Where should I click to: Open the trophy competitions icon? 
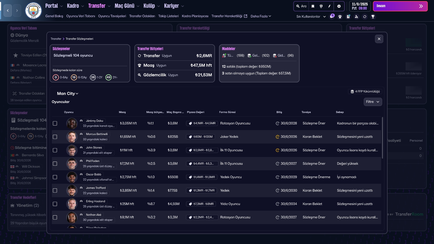click(373, 17)
